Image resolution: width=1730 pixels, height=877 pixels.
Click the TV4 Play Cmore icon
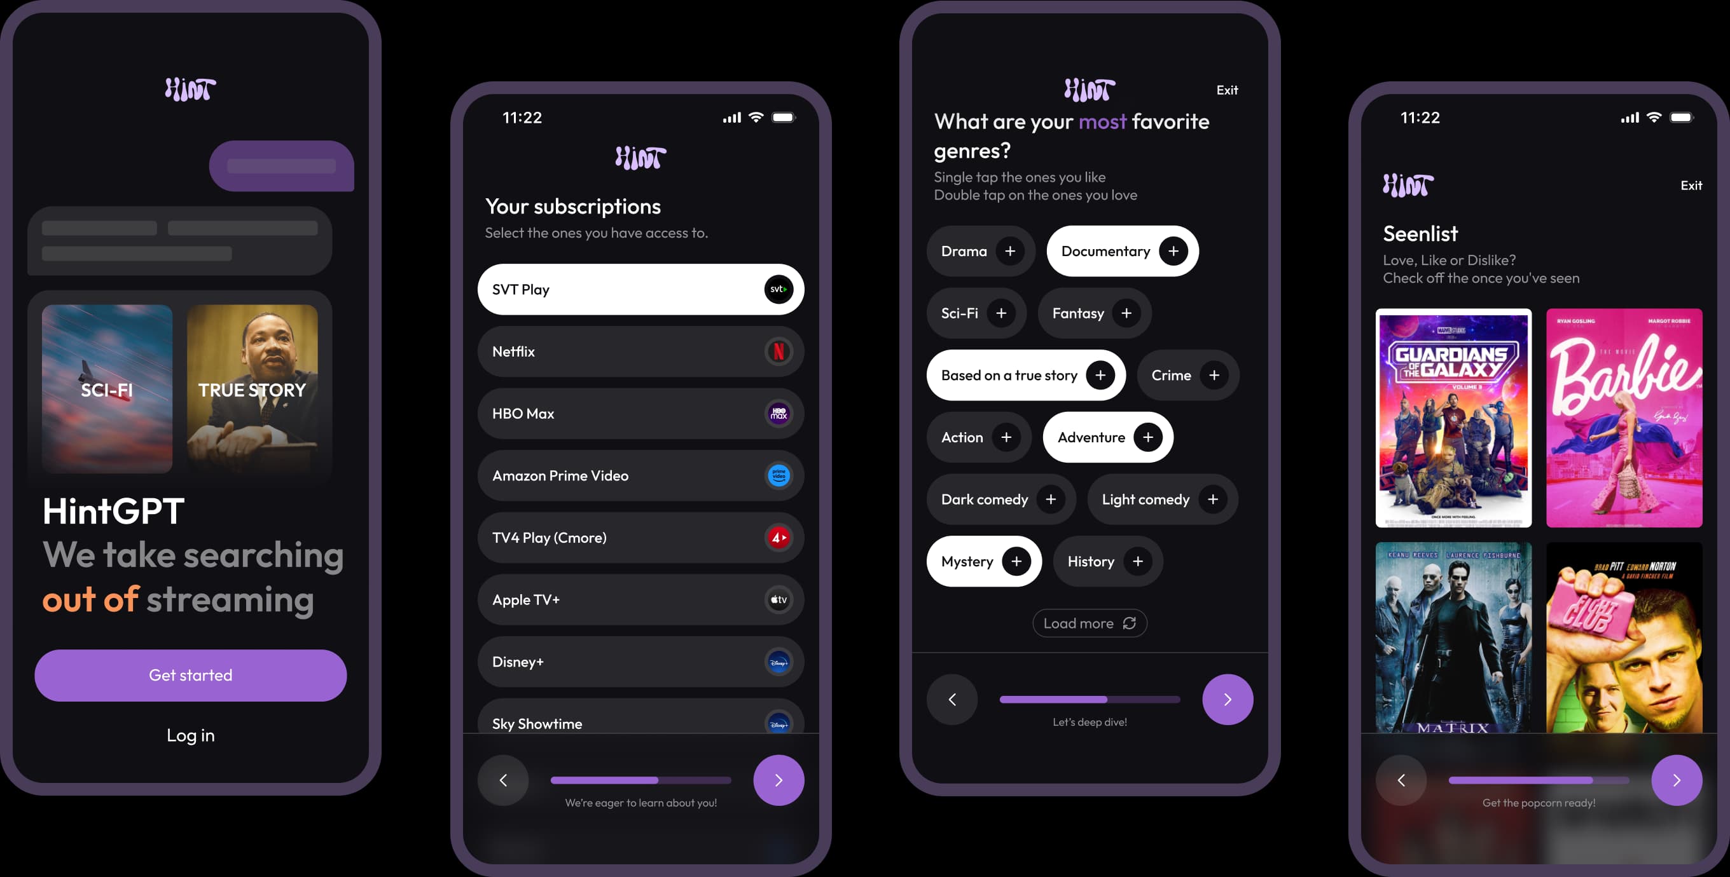coord(781,538)
